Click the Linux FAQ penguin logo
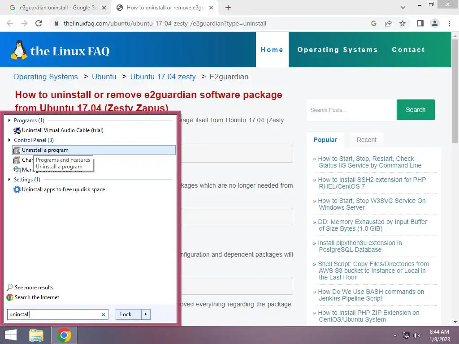Image resolution: width=459 pixels, height=344 pixels. point(19,50)
